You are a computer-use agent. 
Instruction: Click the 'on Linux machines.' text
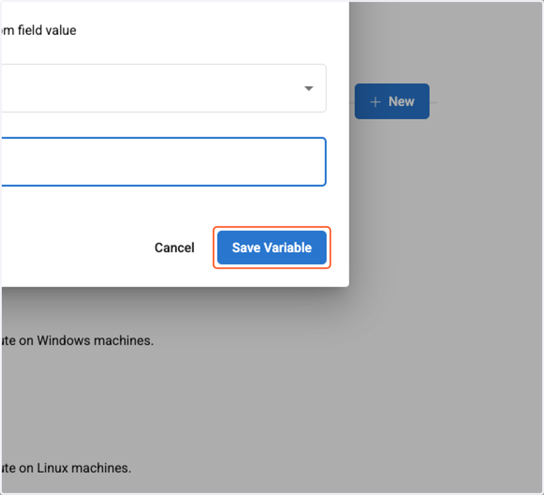click(75, 468)
